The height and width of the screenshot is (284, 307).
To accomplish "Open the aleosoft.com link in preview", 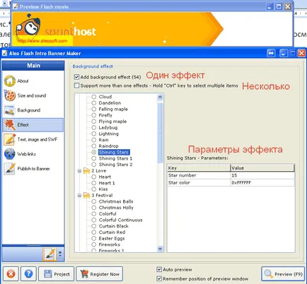I will pos(42,41).
